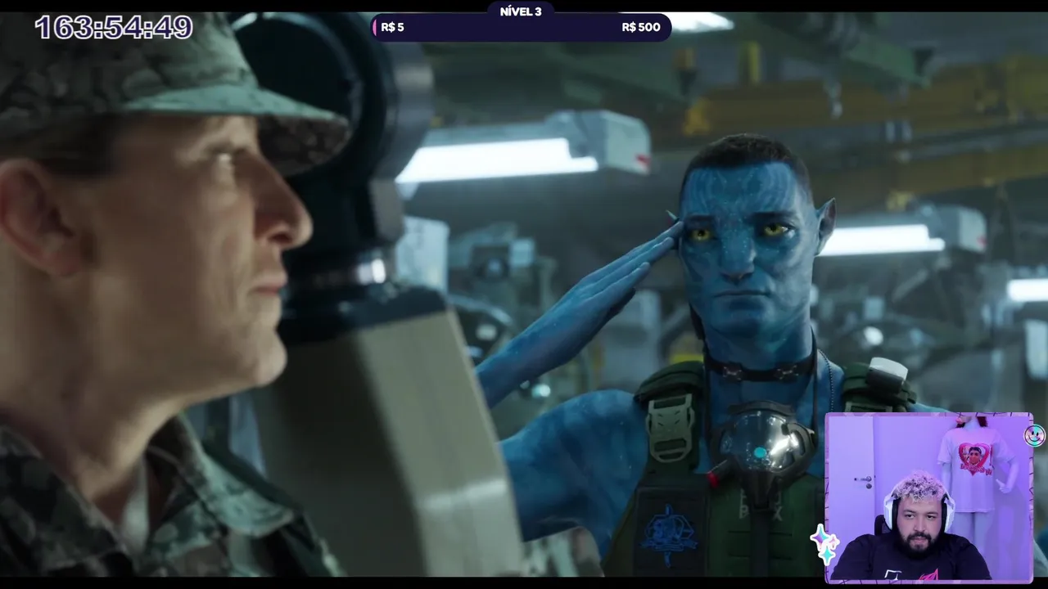Click the smiley emoji badge on webcam frame
The height and width of the screenshot is (589, 1048).
click(1035, 435)
